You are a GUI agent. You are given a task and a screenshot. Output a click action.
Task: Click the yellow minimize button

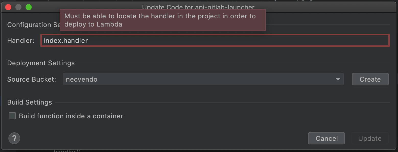click(x=18, y=7)
